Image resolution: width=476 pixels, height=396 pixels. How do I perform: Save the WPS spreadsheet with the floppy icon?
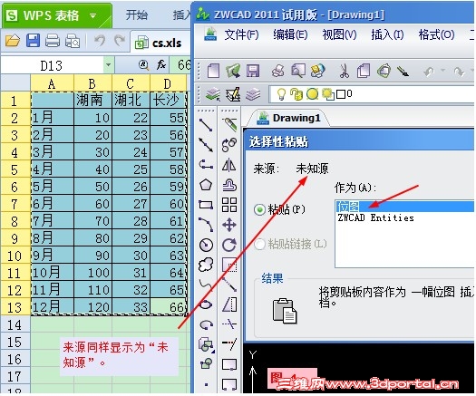(33, 41)
